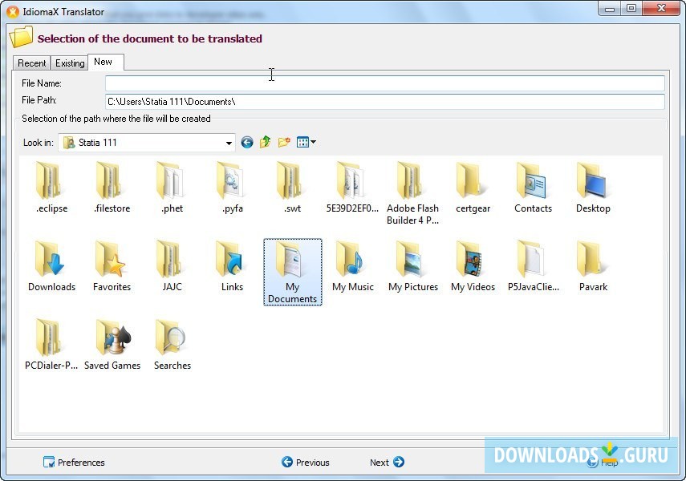Select the Saved Games folder
The image size is (686, 481).
click(x=112, y=345)
